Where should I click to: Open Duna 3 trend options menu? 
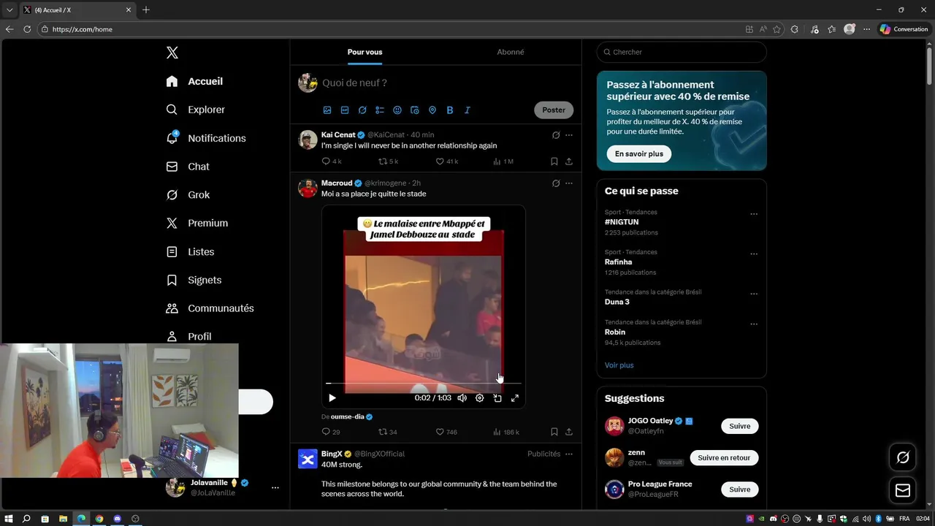[x=754, y=294]
